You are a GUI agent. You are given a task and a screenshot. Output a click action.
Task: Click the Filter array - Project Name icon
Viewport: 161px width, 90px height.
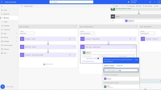pos(83,47)
